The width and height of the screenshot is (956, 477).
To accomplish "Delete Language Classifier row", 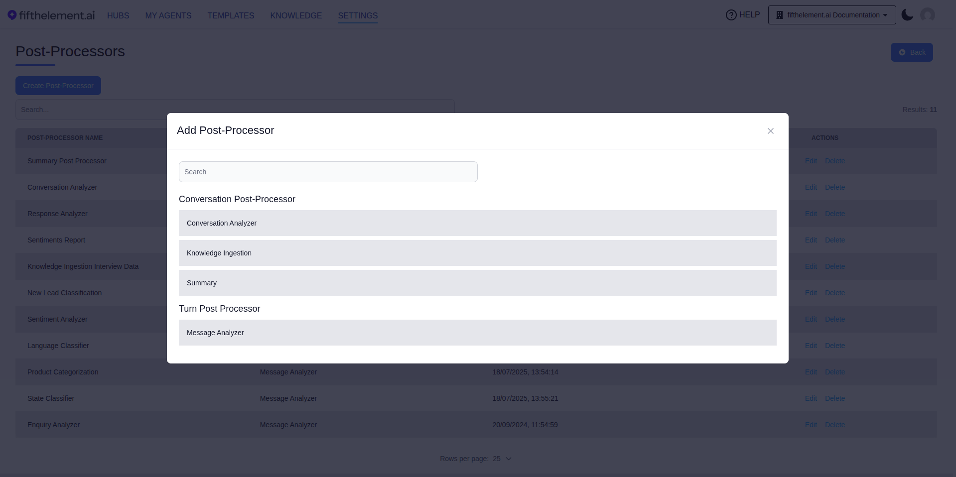I will coord(834,346).
